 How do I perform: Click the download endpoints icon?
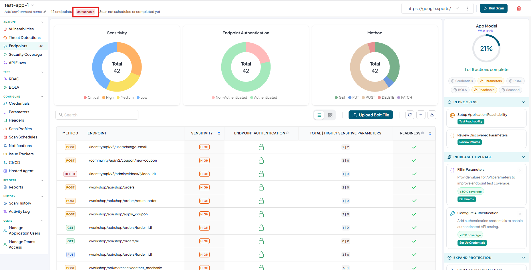[x=432, y=115]
